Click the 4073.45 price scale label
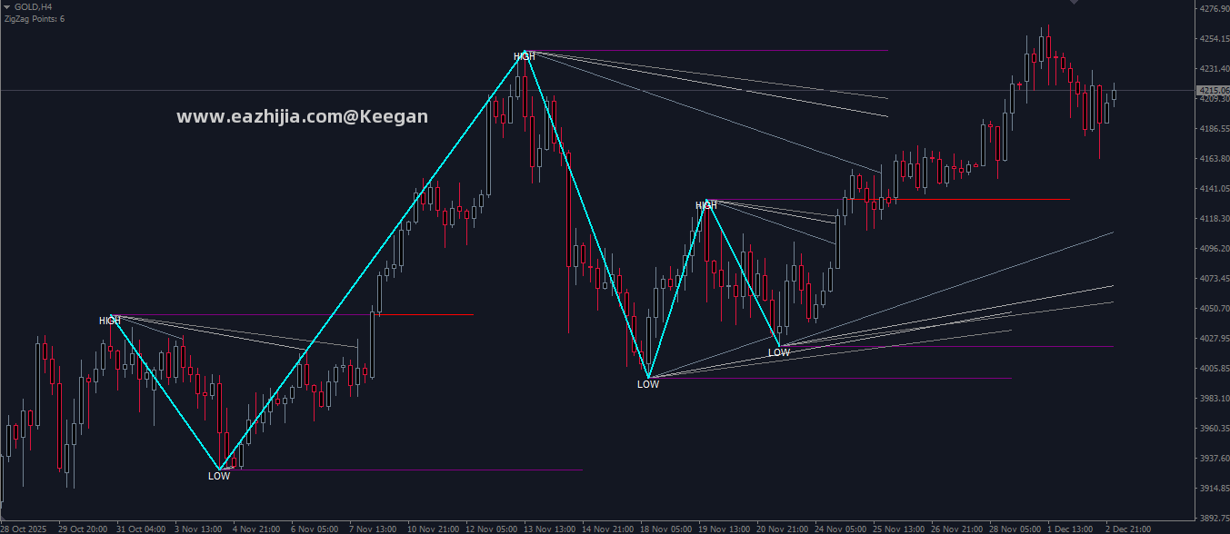This screenshot has height=534, width=1230. pos(1215,279)
